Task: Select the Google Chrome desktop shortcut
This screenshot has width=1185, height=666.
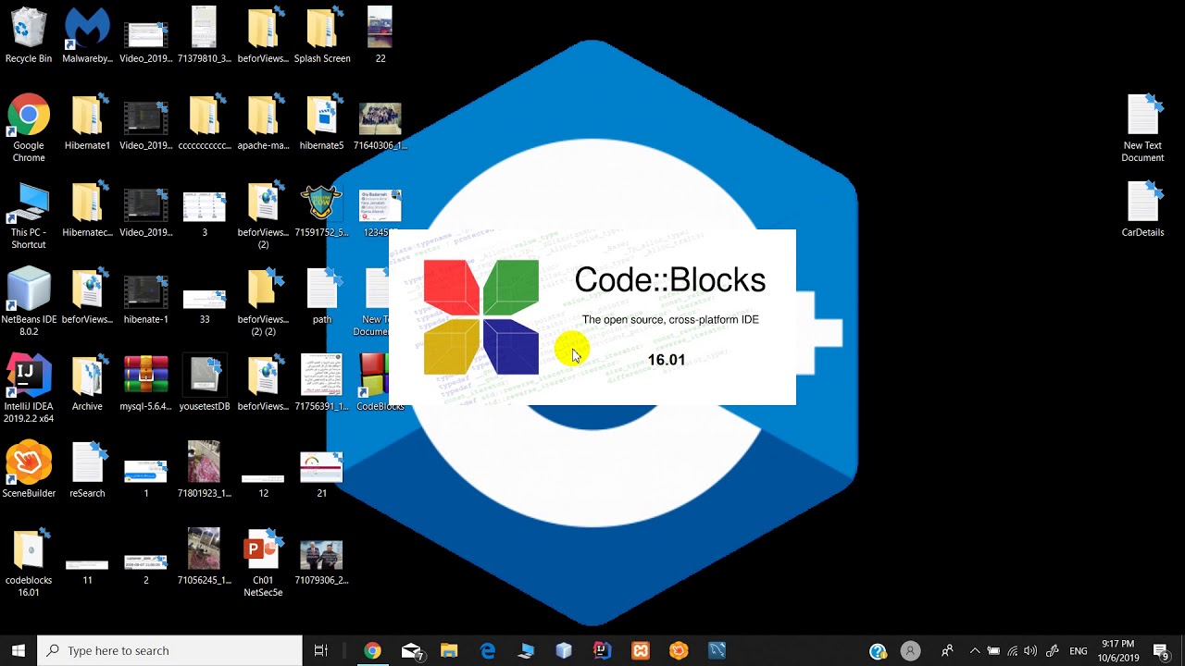Action: 29,128
